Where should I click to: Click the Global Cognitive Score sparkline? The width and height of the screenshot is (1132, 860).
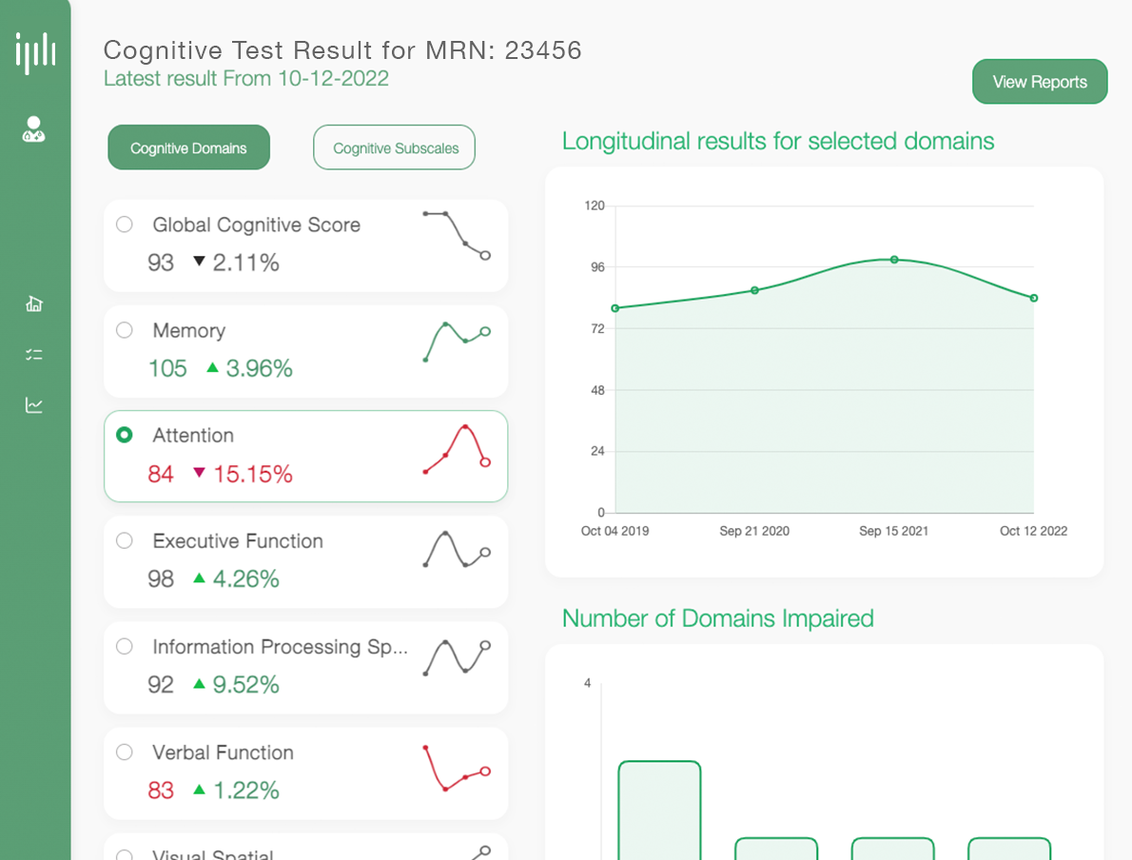(x=457, y=235)
